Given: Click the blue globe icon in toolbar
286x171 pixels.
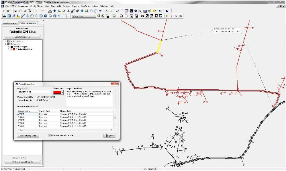Looking at the screenshot, I should click(136, 11).
